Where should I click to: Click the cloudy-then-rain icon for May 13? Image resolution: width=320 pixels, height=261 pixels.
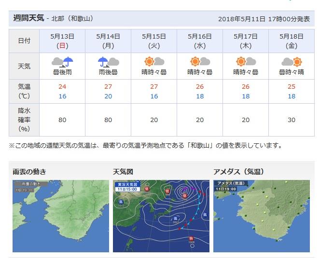pos(62,62)
